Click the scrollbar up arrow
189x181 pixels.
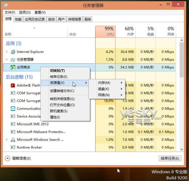(x=181, y=40)
